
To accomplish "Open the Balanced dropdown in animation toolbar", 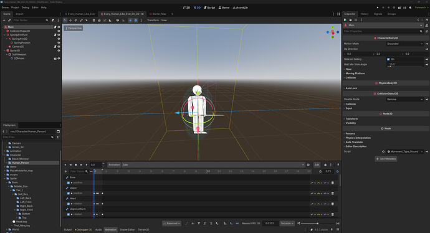I will tap(171, 224).
